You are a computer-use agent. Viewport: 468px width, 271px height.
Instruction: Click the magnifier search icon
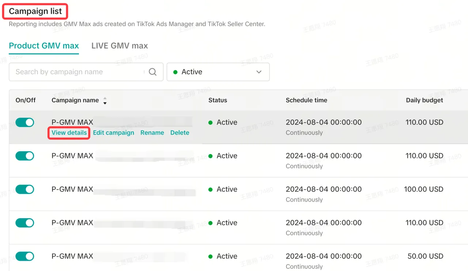(x=153, y=72)
